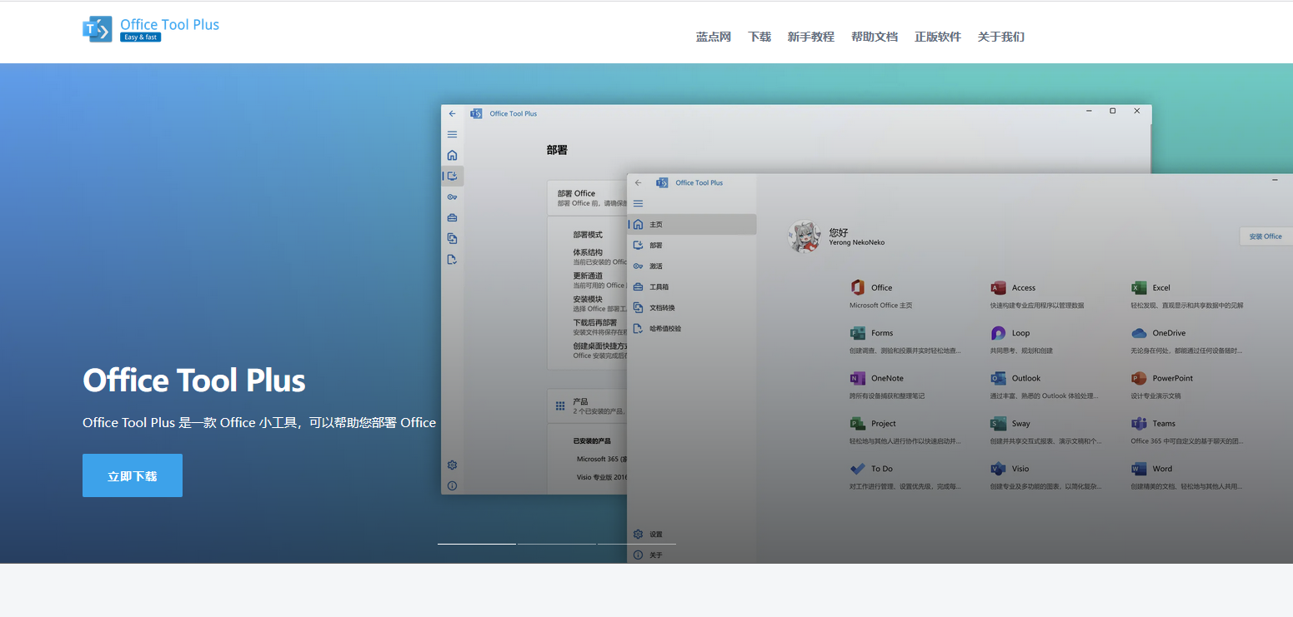Screen dimensions: 1293x617
Task: Select deploy icon in rear window sidebar
Action: (453, 176)
